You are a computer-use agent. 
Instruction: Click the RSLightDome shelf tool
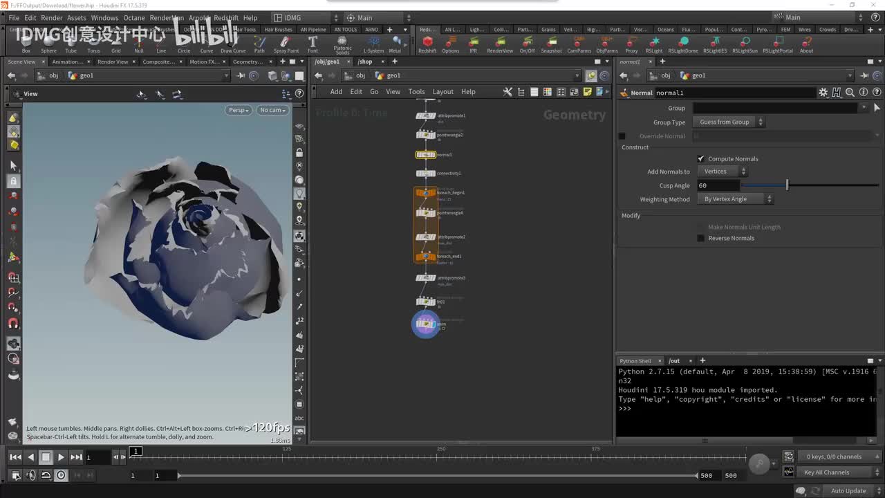point(682,43)
